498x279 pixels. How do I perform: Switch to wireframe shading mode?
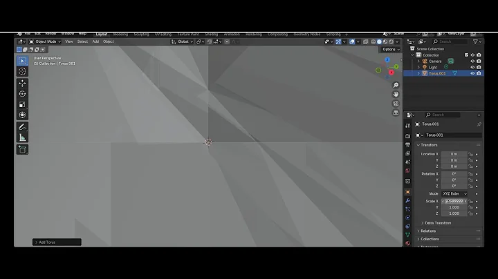point(373,42)
